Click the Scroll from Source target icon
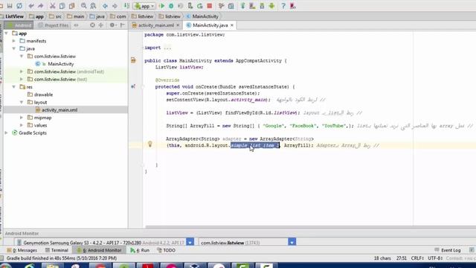The image size is (476, 268). click(92, 25)
